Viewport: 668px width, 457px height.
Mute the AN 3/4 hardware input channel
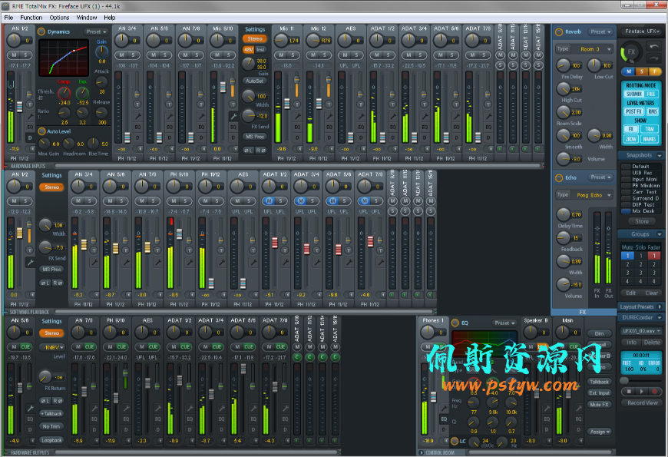(x=122, y=55)
